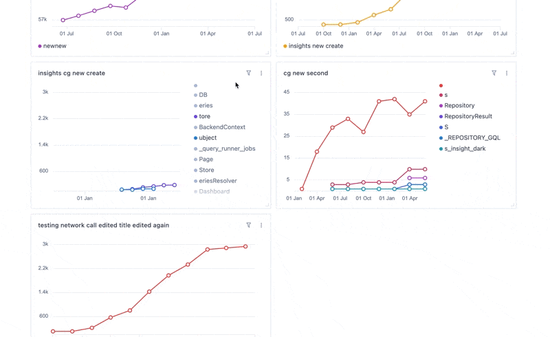Select ubject legend entry

205,138
